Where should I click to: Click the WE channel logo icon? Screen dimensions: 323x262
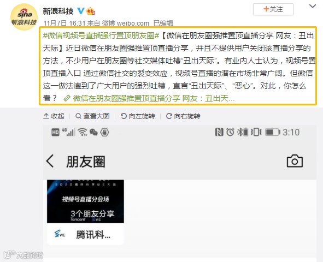tap(60, 234)
